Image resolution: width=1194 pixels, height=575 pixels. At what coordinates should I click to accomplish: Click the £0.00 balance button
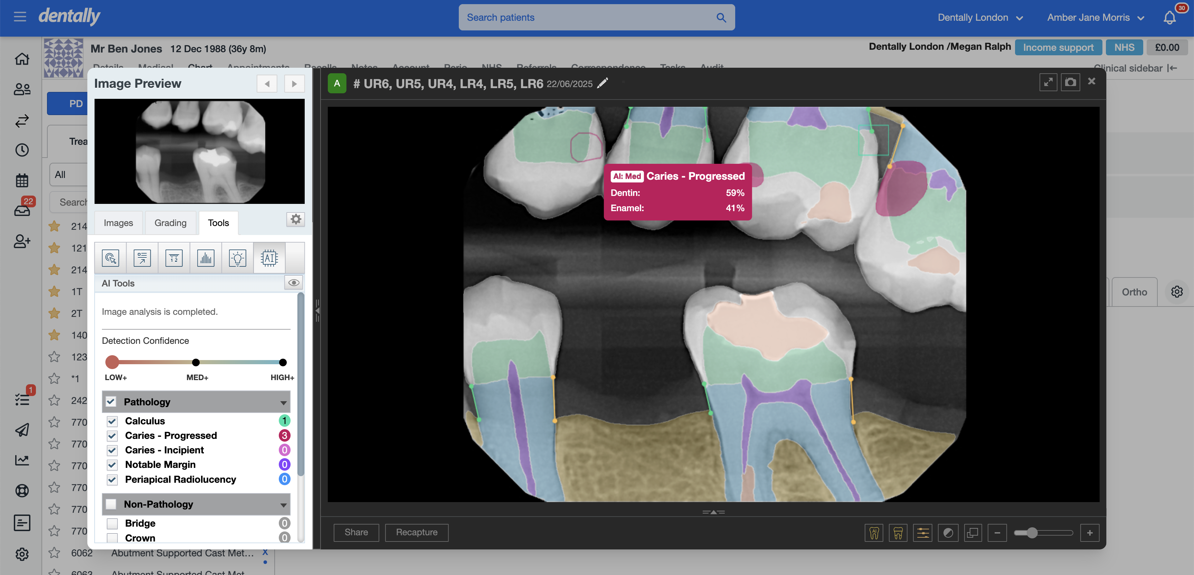tap(1166, 47)
